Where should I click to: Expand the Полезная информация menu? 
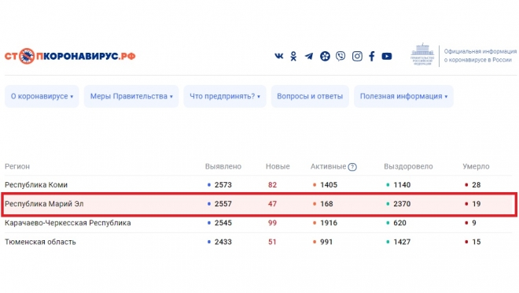403,96
